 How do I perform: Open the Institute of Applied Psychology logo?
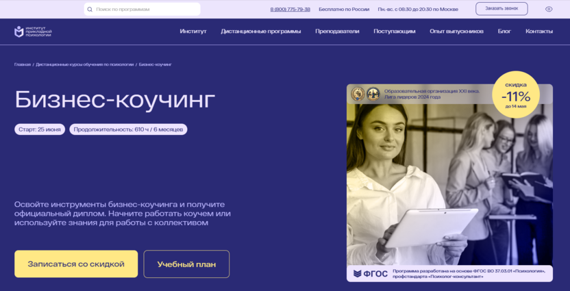(33, 31)
